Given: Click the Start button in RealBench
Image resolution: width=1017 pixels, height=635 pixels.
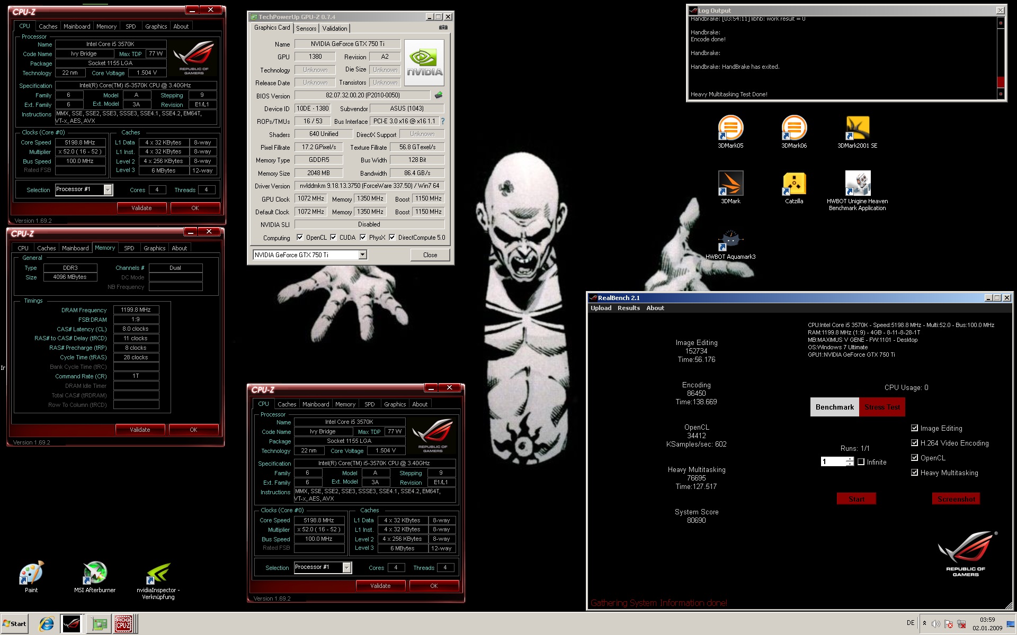Looking at the screenshot, I should pyautogui.click(x=857, y=499).
